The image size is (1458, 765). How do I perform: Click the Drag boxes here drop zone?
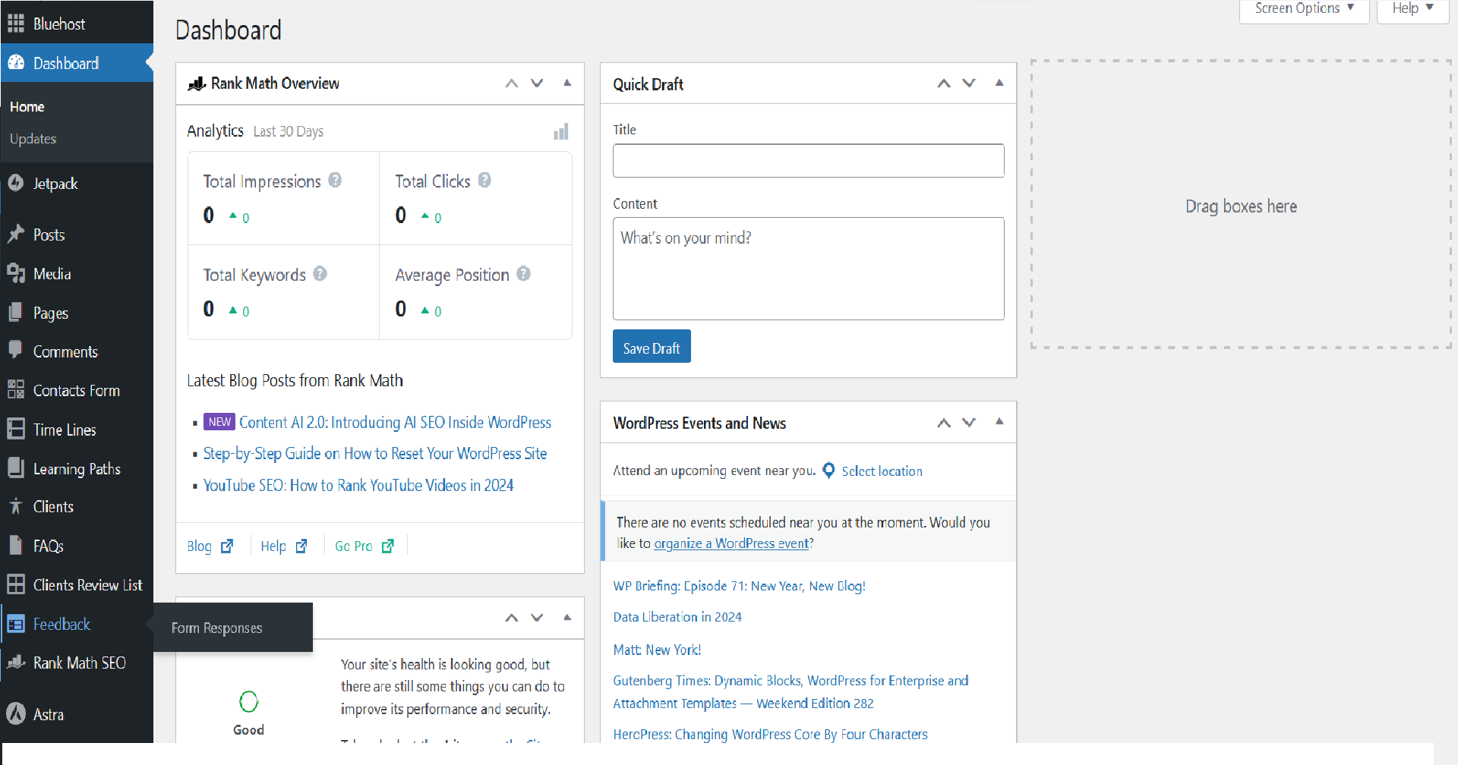point(1241,205)
